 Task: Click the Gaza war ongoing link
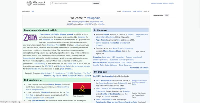[106, 57]
